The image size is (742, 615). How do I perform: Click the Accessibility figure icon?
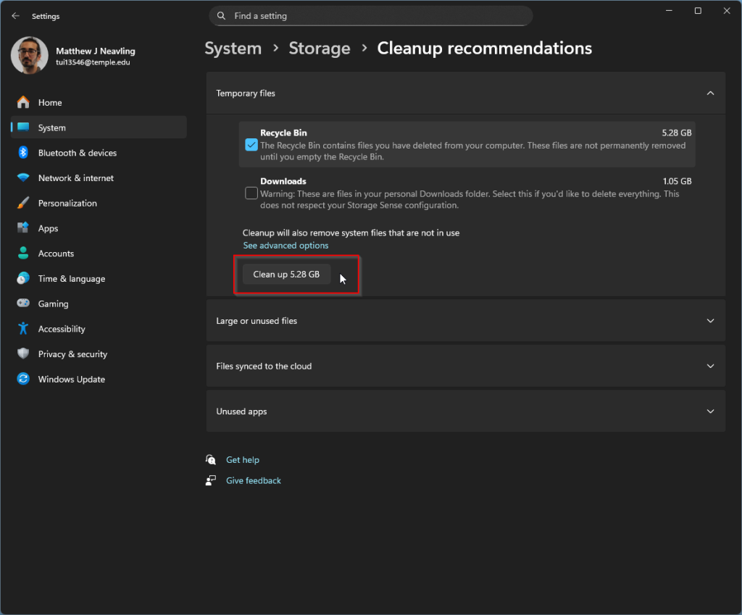[x=23, y=329]
